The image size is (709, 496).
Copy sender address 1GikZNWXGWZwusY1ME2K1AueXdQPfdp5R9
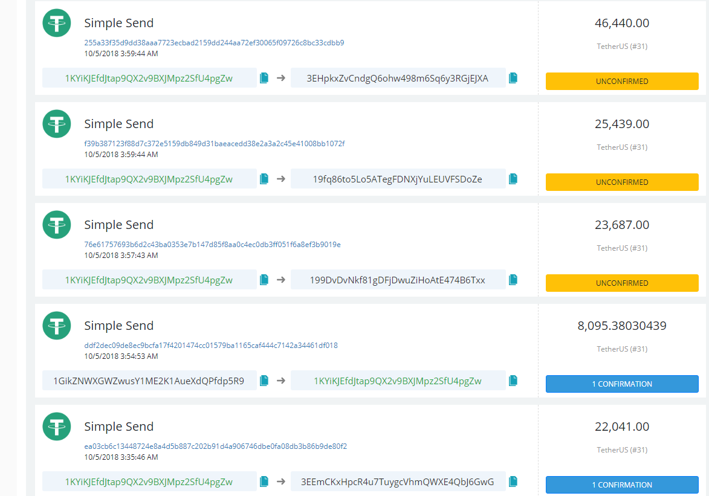(264, 381)
